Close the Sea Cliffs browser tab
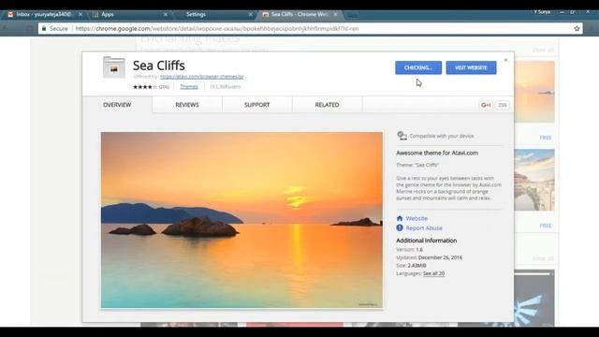The height and width of the screenshot is (337, 599). click(335, 14)
